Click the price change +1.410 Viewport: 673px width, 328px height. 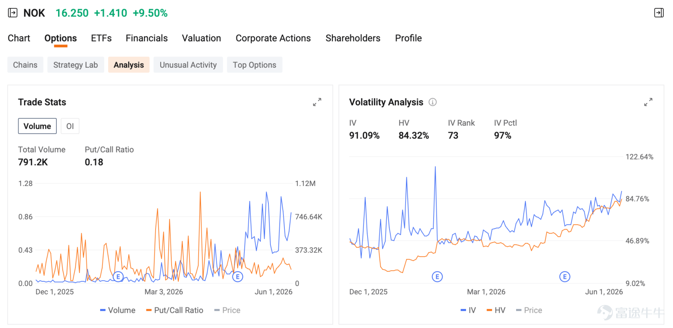click(x=111, y=13)
